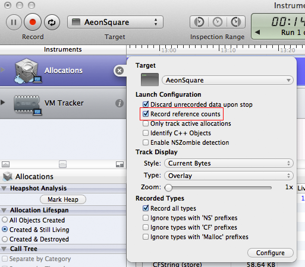Image resolution: width=305 pixels, height=267 pixels.
Task: Collapse the Call Tree section
Action: click(4, 249)
